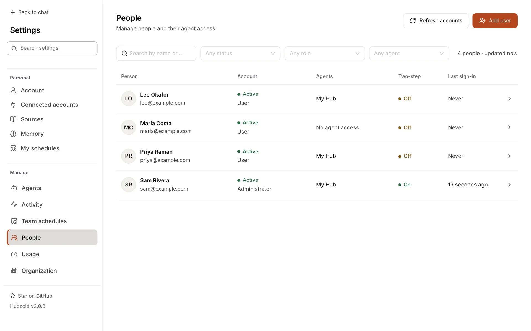The width and height of the screenshot is (531, 331).
Task: Expand Priya Raman's row chevron
Action: point(509,156)
